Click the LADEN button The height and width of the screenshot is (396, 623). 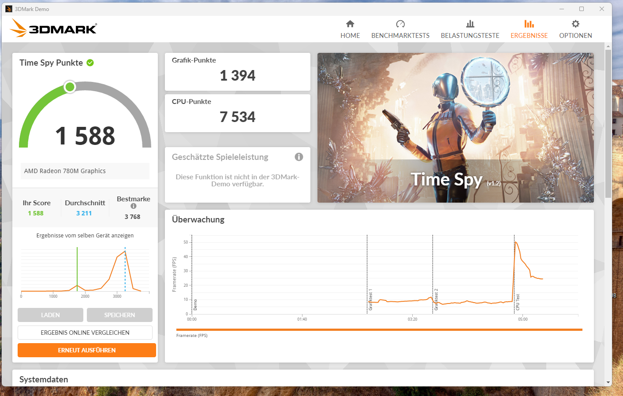coord(50,315)
